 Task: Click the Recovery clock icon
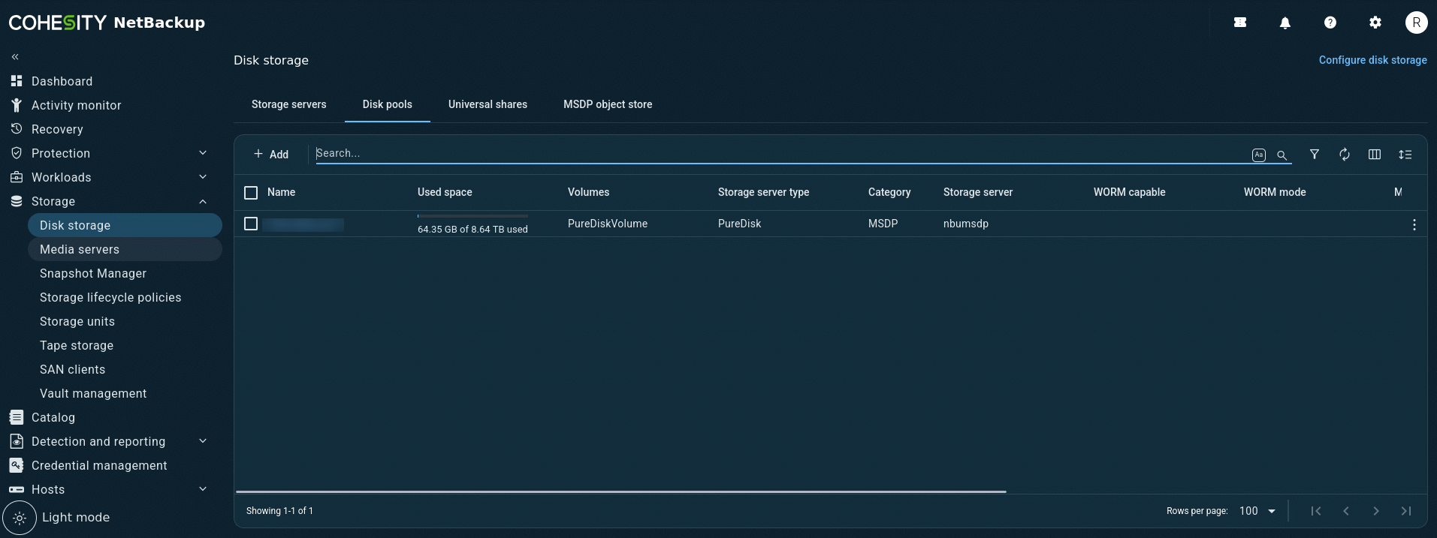[x=17, y=129]
